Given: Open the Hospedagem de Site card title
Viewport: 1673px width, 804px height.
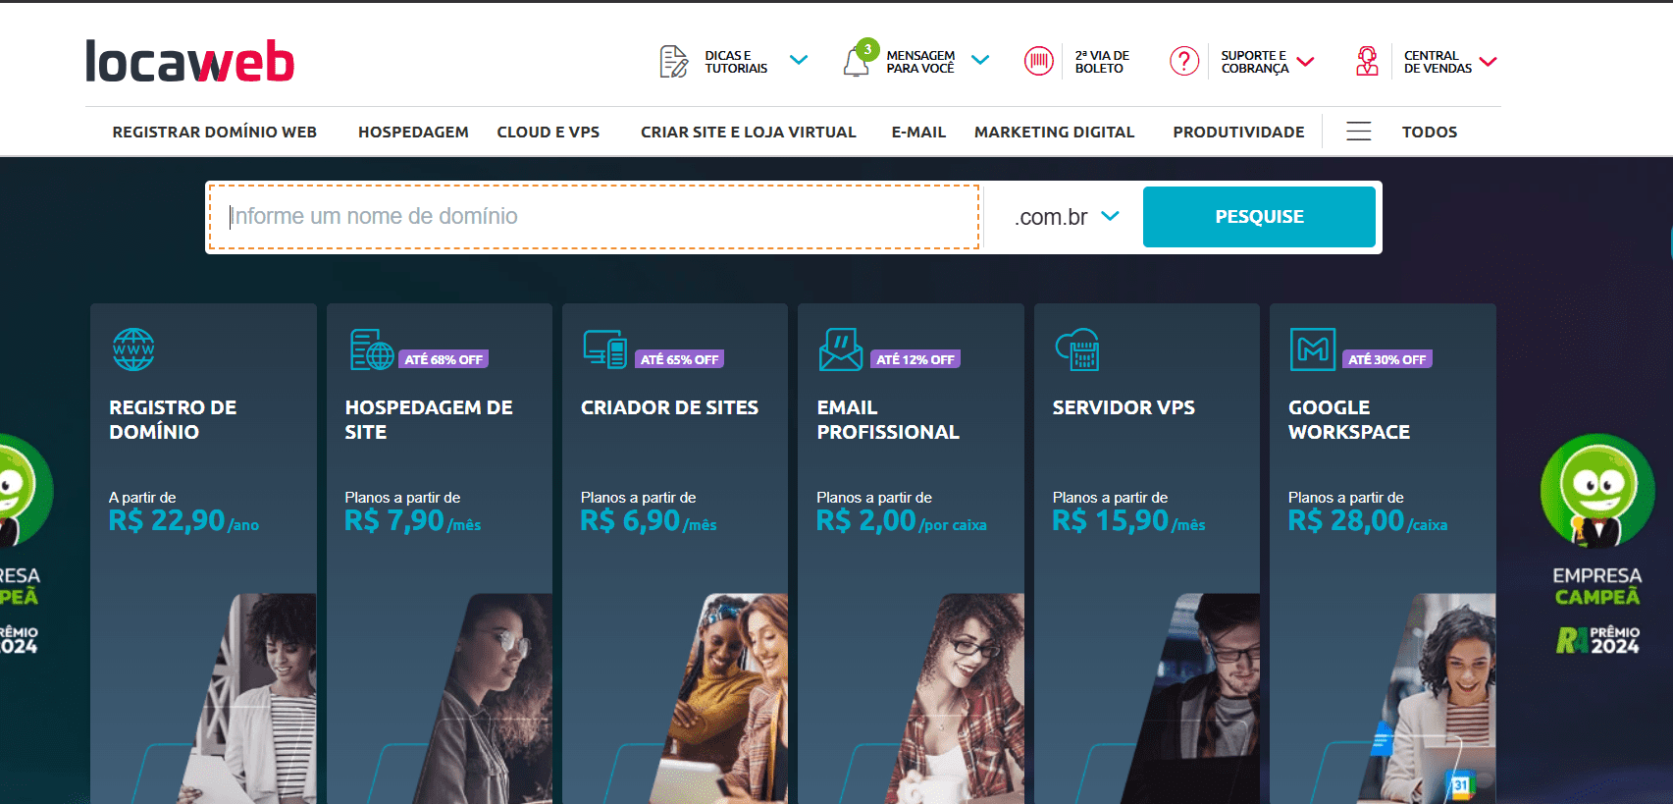Looking at the screenshot, I should click(x=429, y=419).
